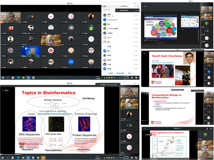Toggle mute for 安云飞 in member list
Image resolution: width=214 pixels, height=160 pixels.
coord(135,37)
